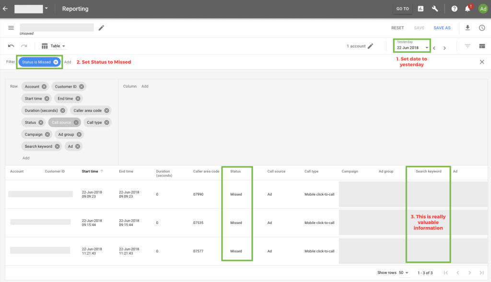Click the help question mark icon

click(454, 9)
